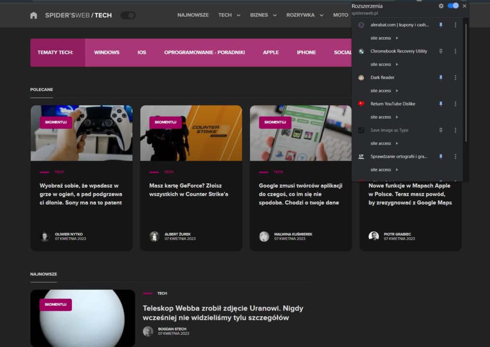Open author Bogdan Stech profile

pos(172,329)
